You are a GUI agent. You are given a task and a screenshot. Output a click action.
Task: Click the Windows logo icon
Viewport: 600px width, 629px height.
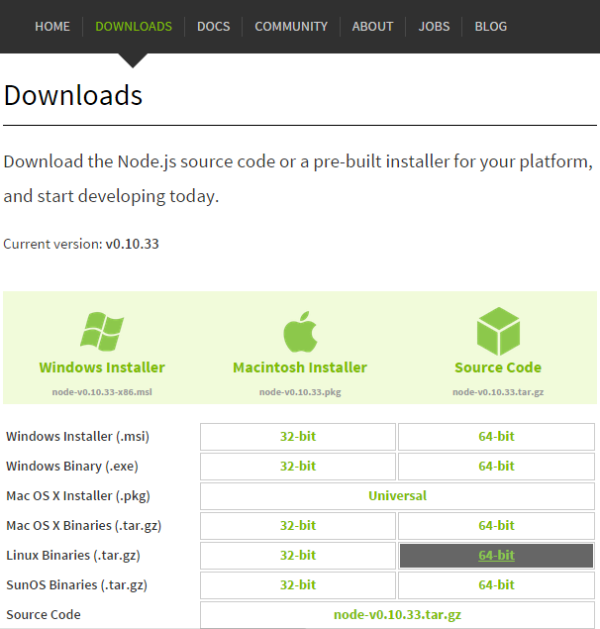pos(102,332)
